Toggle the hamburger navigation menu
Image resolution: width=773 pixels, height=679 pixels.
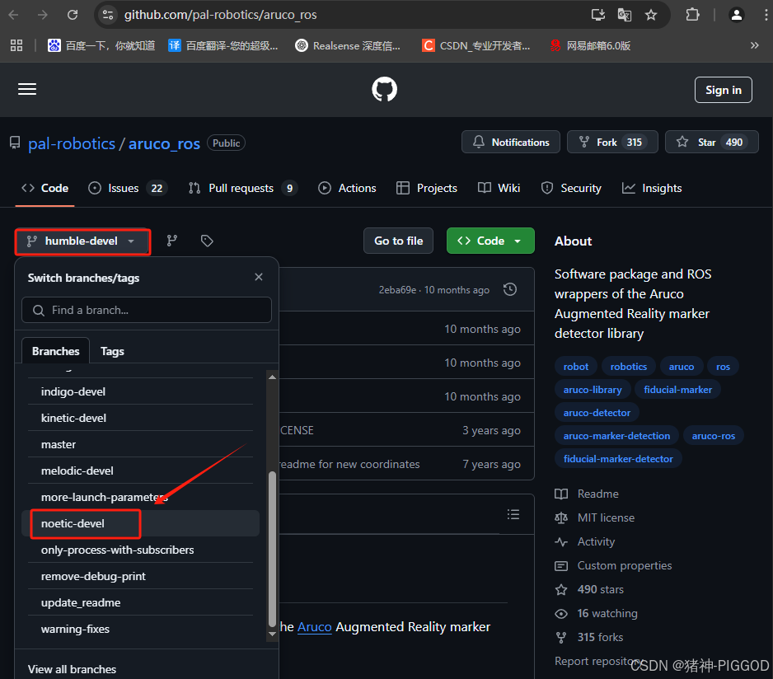point(27,89)
